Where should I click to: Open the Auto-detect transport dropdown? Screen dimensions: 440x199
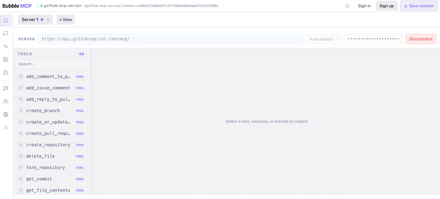coord(323,39)
